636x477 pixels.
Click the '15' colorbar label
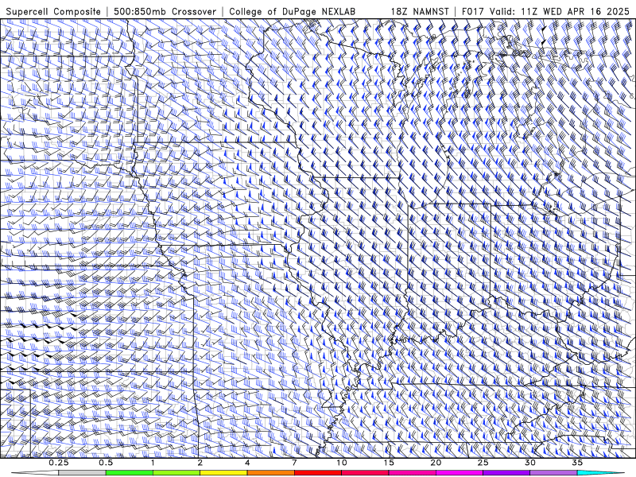[x=389, y=463]
